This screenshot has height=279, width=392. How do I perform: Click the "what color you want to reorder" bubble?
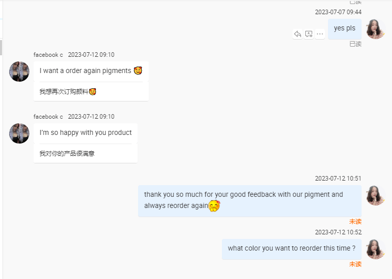click(291, 249)
